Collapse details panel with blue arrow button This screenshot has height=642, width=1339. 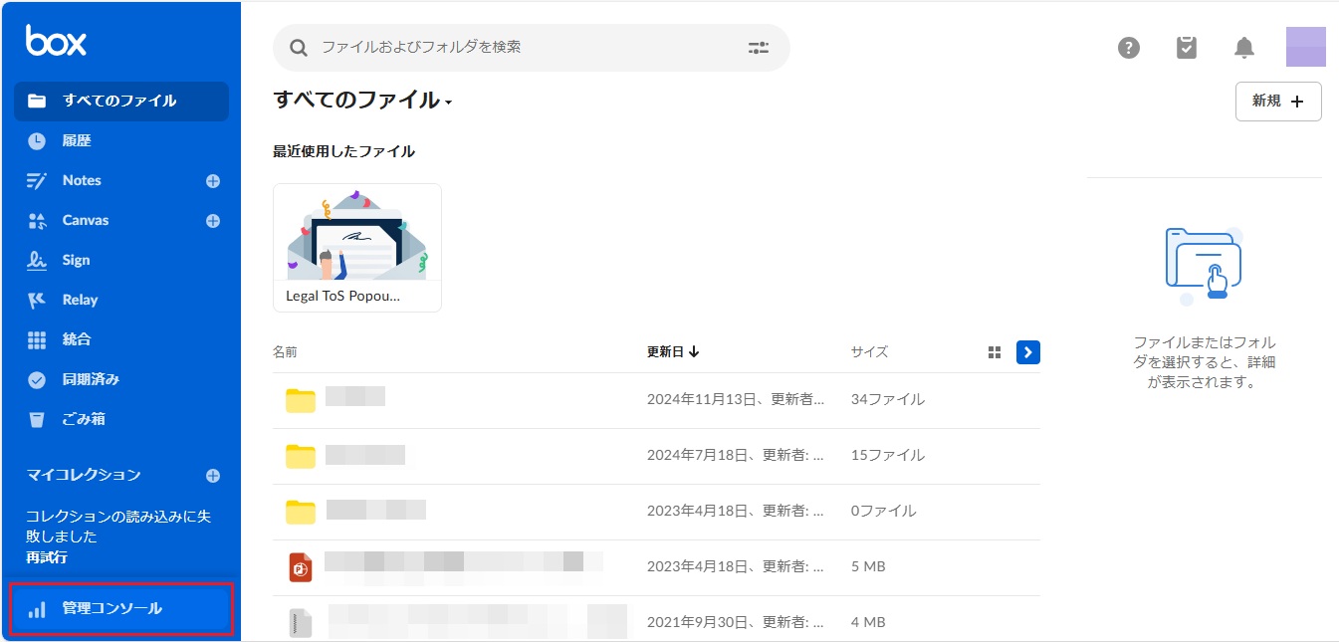click(x=1028, y=352)
